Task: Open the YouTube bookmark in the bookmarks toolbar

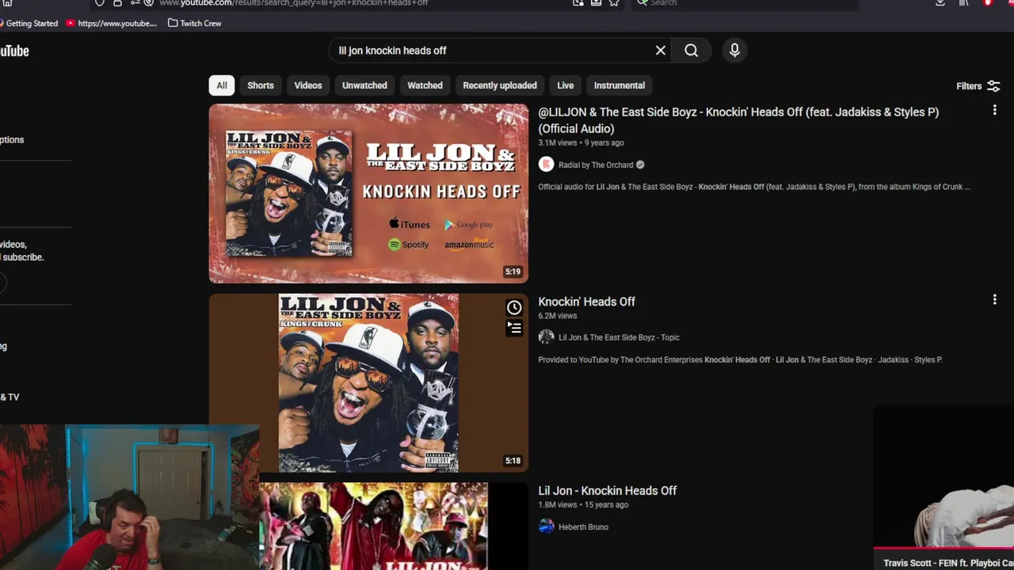Action: 112,24
